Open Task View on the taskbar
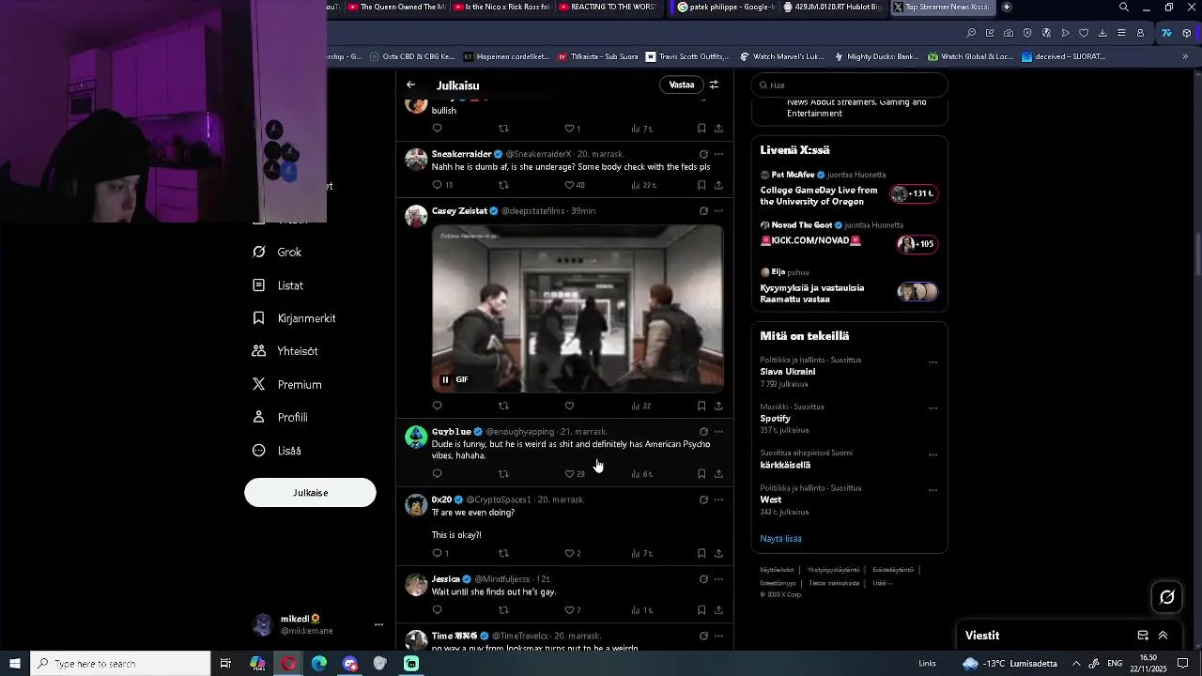 tap(225, 664)
